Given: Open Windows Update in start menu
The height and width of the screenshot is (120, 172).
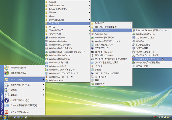Looking at the screenshot, I should tap(24, 68).
